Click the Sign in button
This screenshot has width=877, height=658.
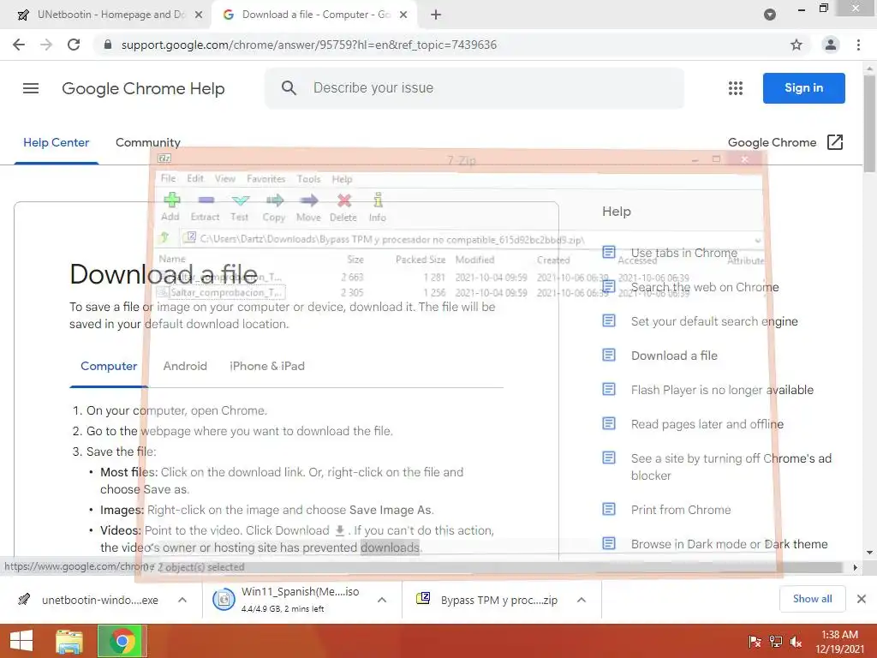point(803,88)
